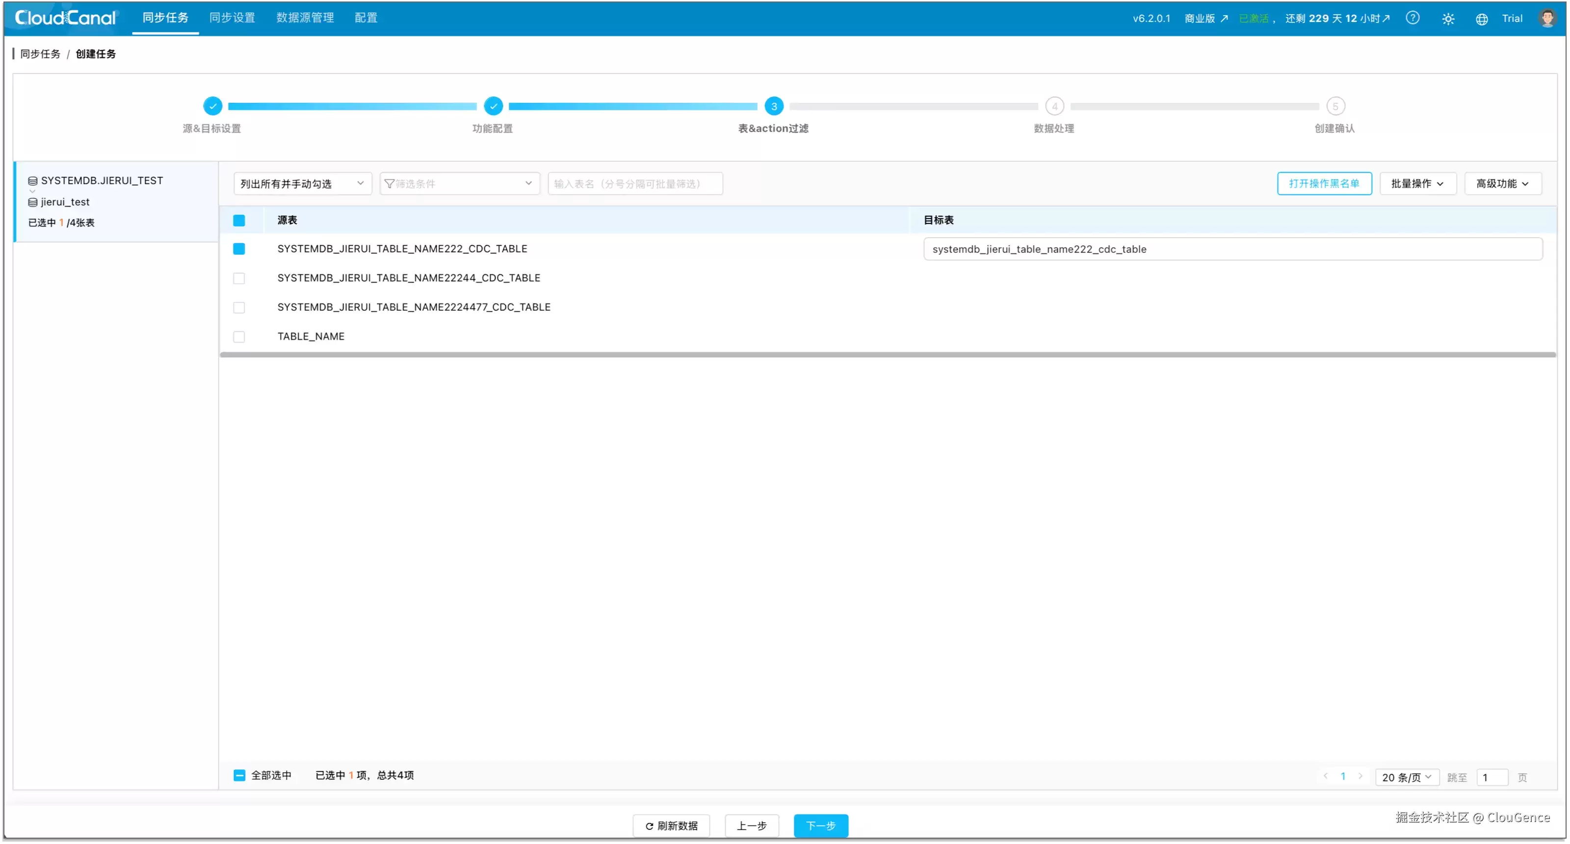Click the 输入表名 search input field
The image size is (1570, 844).
tap(634, 183)
